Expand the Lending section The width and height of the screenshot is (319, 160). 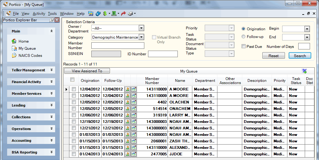51,105
